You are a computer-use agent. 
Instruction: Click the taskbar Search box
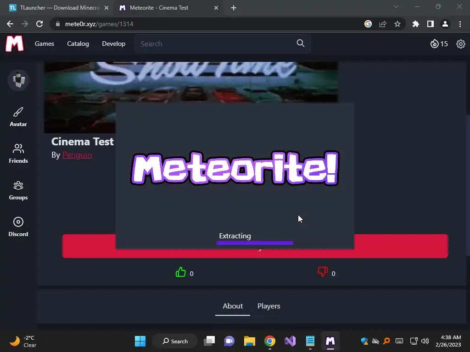pos(175,341)
